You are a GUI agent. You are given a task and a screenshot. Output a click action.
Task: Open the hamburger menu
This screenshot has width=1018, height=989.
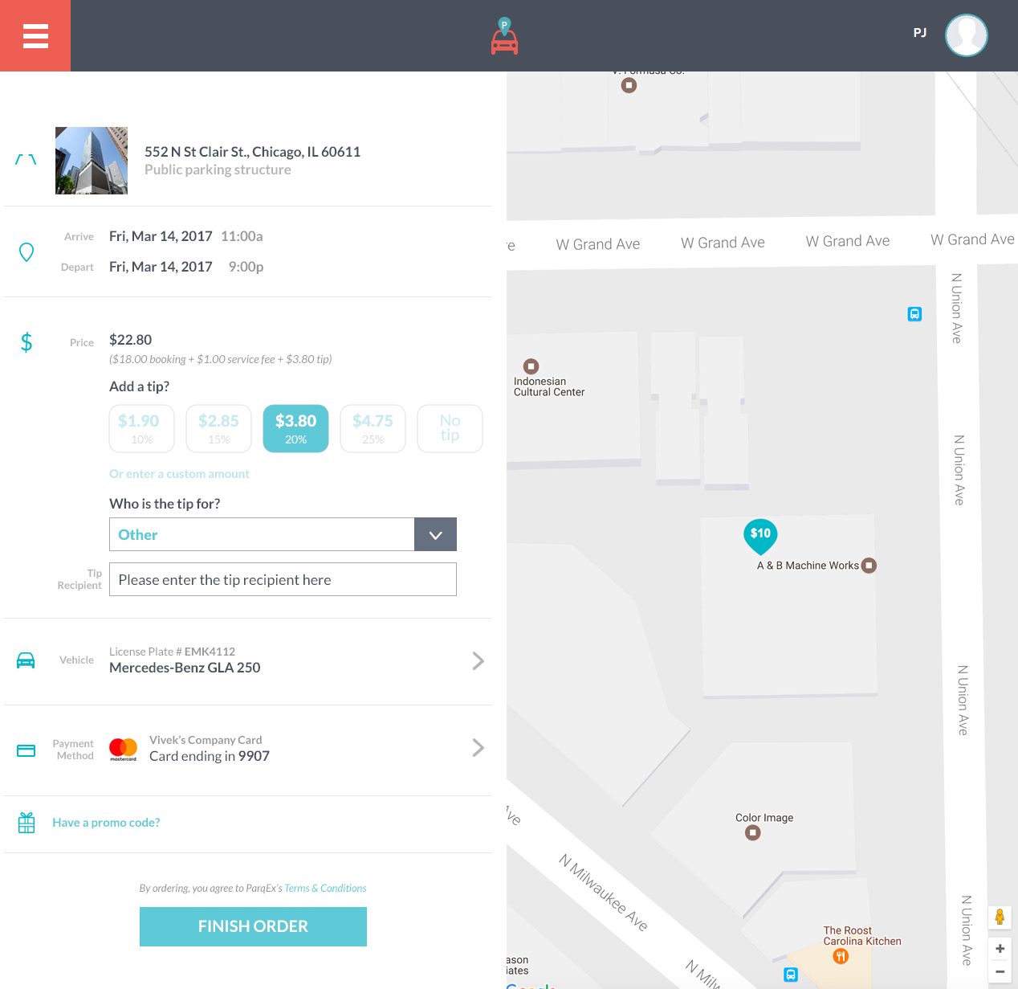pyautogui.click(x=35, y=36)
